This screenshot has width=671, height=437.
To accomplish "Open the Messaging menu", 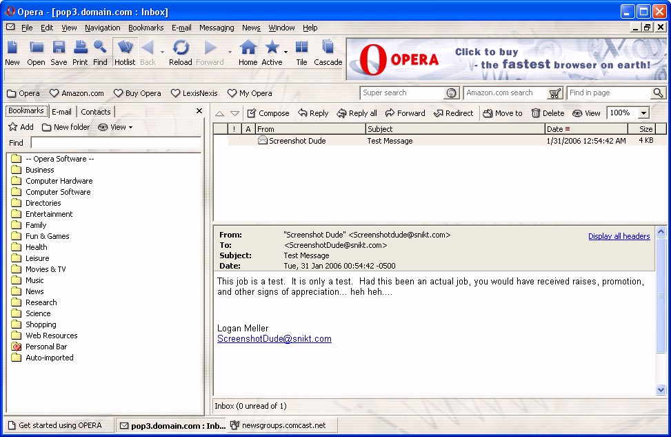I will pos(217,28).
